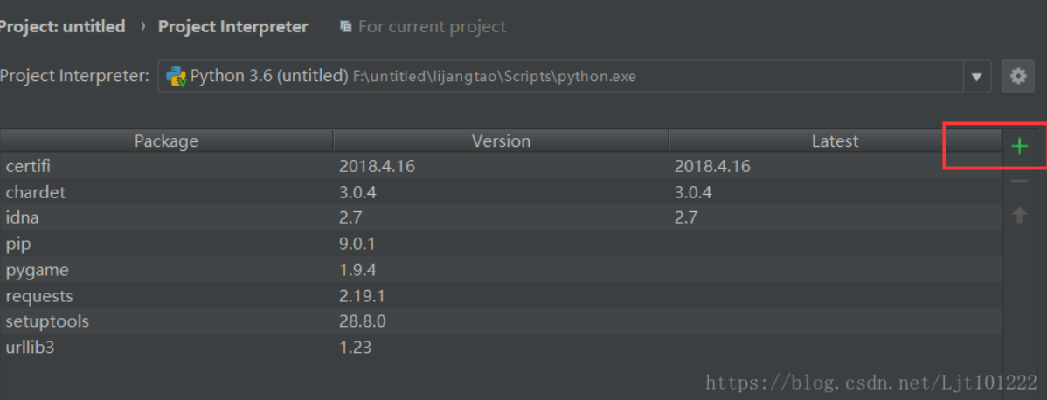Viewport: 1047px width, 400px height.
Task: Click the minus uninstall package icon
Action: (x=1019, y=181)
